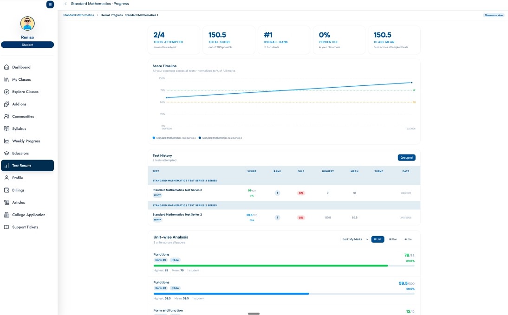Select List view in Unit-wise Analysis

(x=378, y=239)
